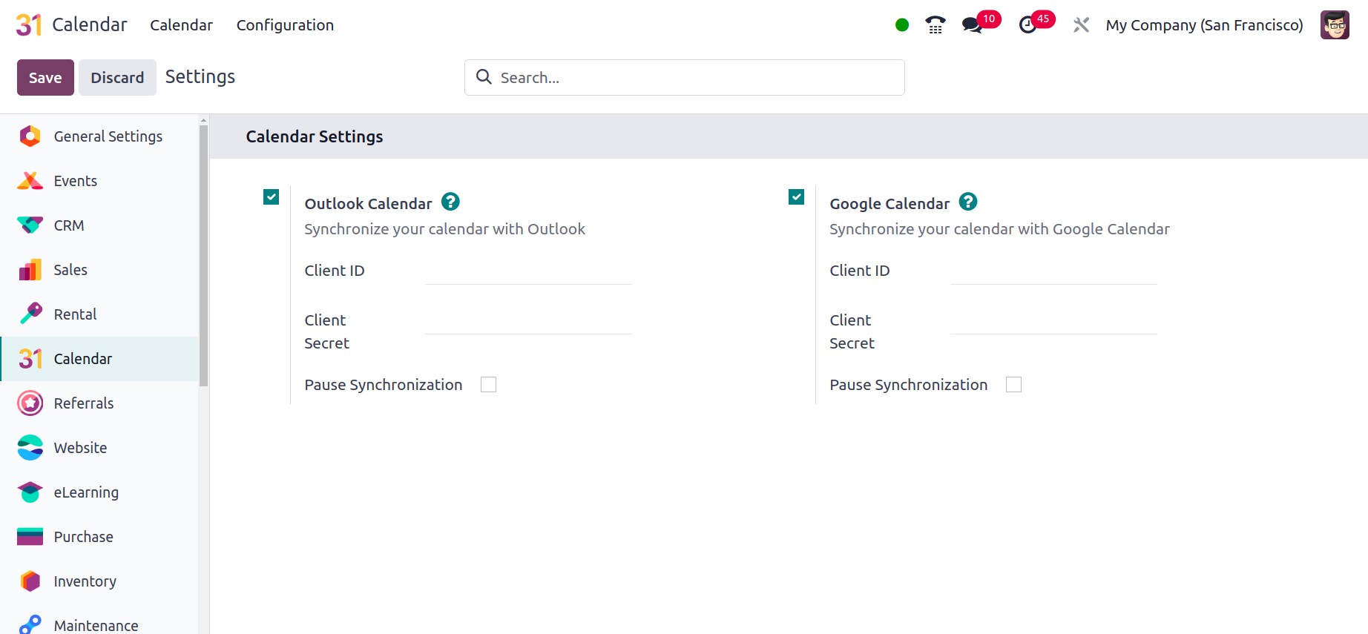Focus the Outlook Client ID field
The width and height of the screenshot is (1368, 634).
528,271
